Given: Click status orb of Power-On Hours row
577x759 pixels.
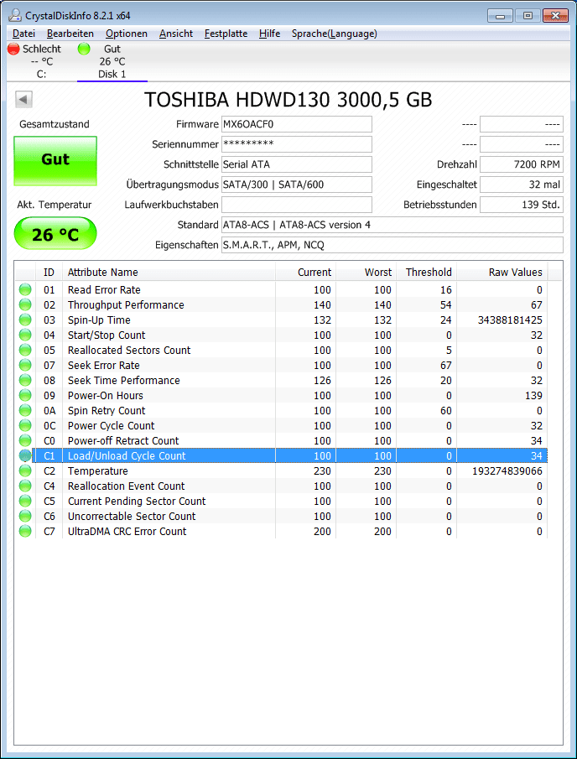Looking at the screenshot, I should click(25, 396).
